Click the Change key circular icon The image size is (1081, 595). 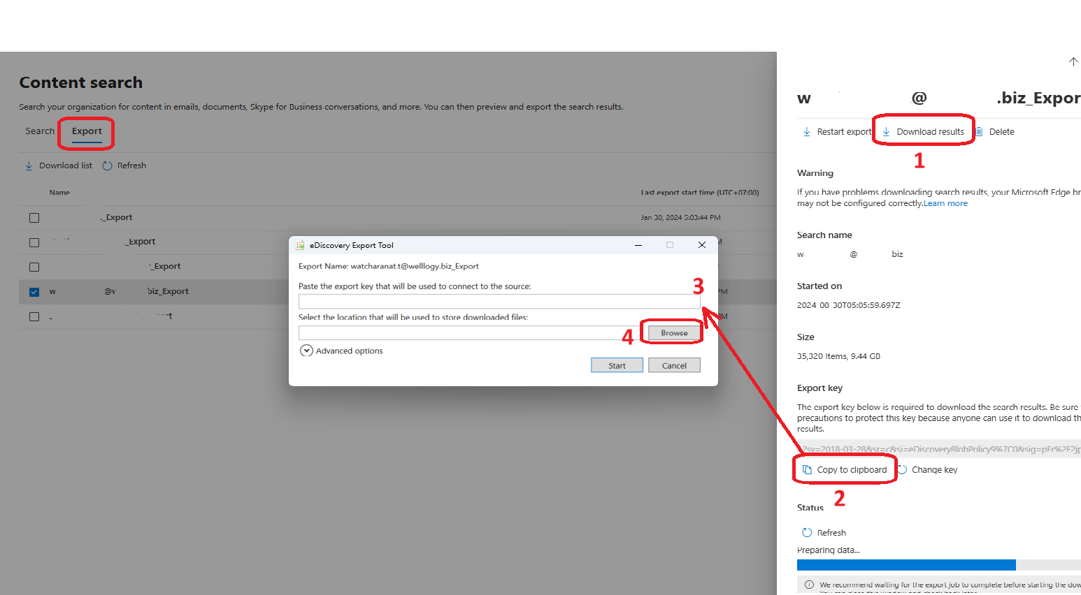pos(903,470)
